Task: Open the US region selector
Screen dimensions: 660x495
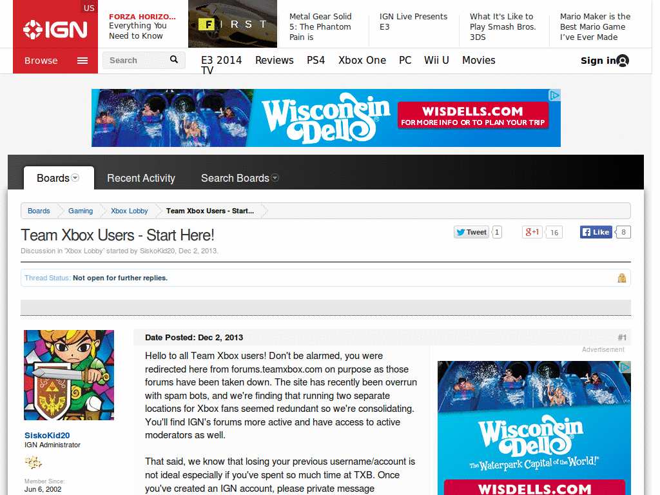Action: (89, 8)
